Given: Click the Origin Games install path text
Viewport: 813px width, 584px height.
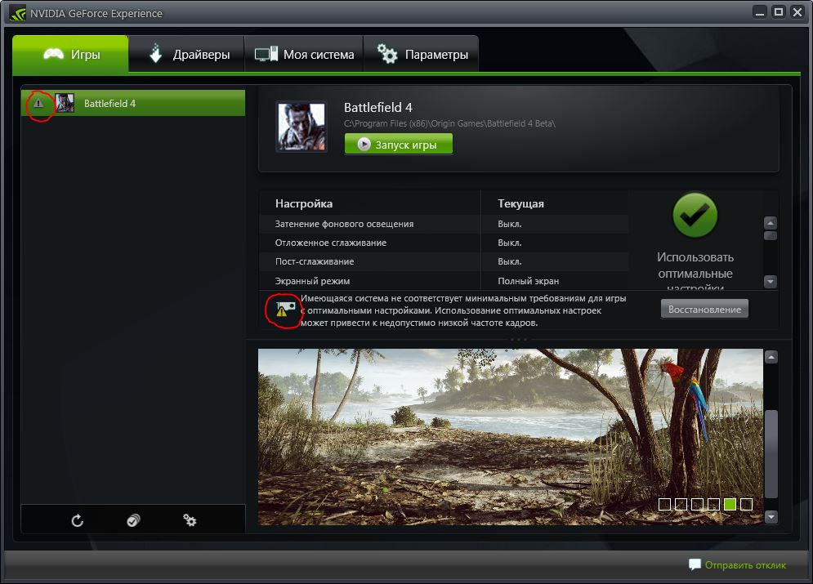Looking at the screenshot, I should click(x=449, y=123).
